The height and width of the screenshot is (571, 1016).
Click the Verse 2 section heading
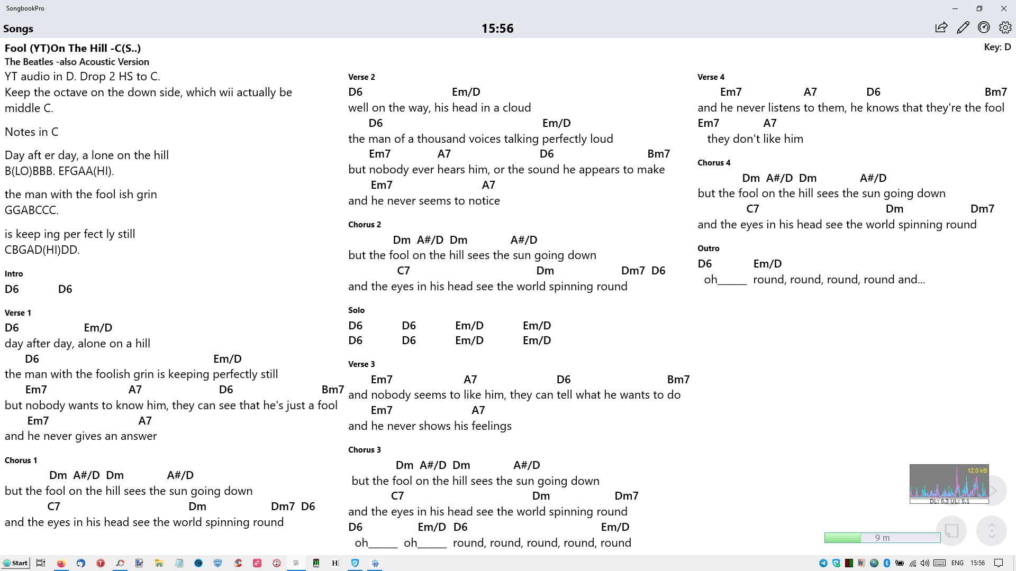[361, 77]
